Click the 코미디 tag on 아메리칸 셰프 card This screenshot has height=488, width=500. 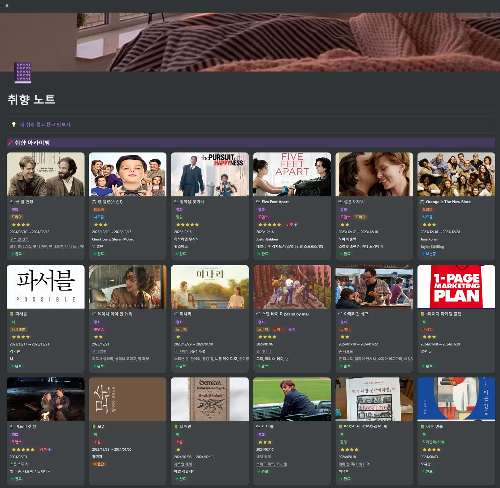[345, 329]
